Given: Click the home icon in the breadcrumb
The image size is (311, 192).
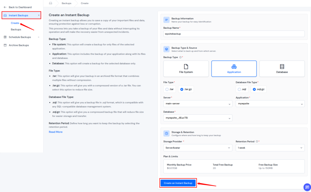Looking at the screenshot, I should point(50,3).
